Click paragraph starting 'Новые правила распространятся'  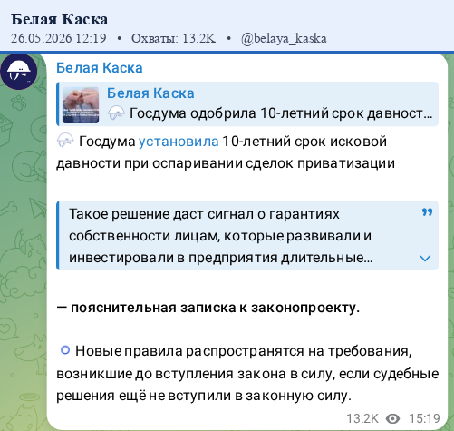247,373
